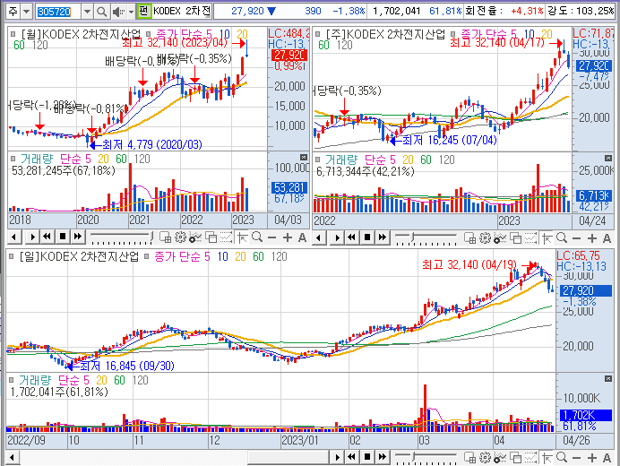The width and height of the screenshot is (620, 466).
Task: Adjust the zoom slider in daily chart toolbar
Action: coord(426,458)
